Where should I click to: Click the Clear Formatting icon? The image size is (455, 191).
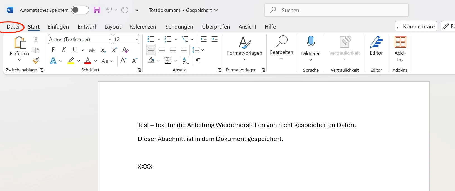coord(125,50)
